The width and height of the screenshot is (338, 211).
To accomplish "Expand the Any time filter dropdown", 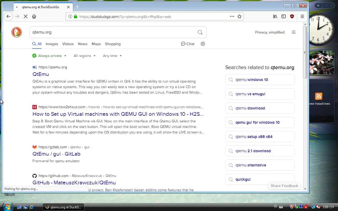I will coord(112,56).
